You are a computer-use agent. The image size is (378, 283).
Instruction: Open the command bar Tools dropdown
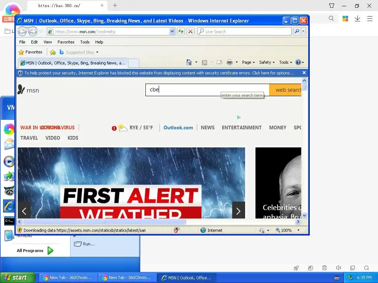285,62
